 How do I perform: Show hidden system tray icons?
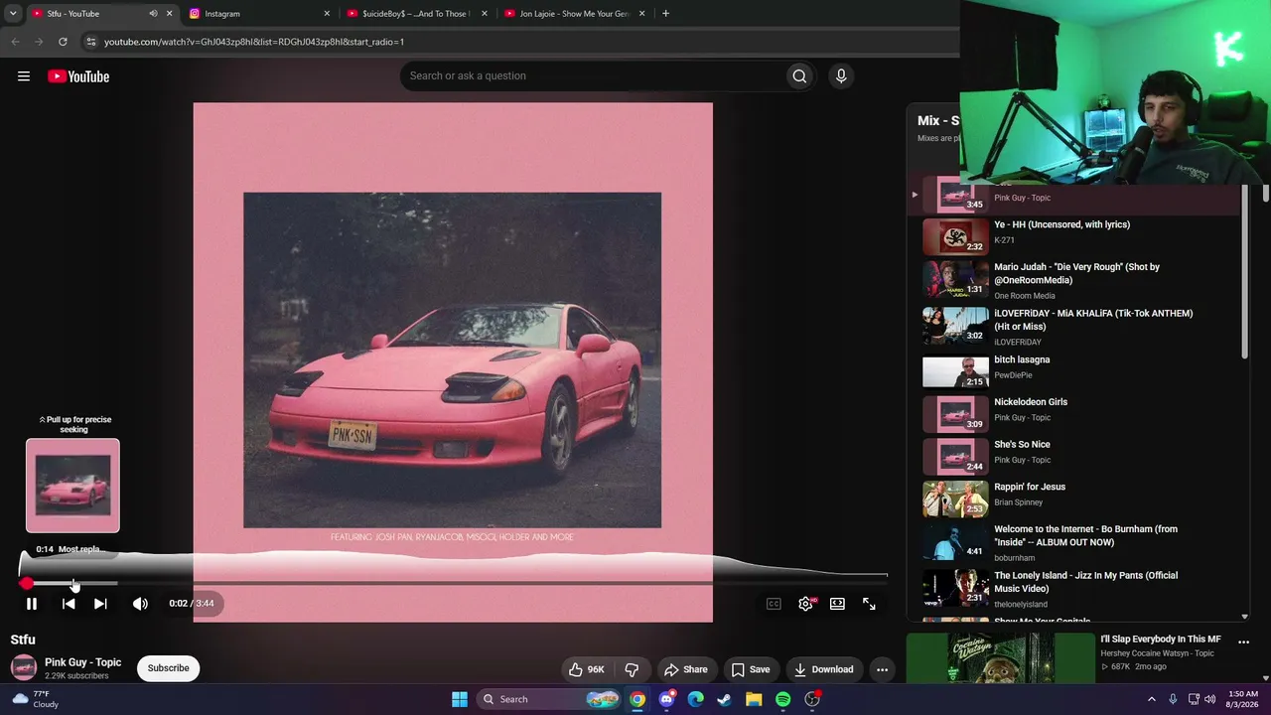pos(1152,699)
